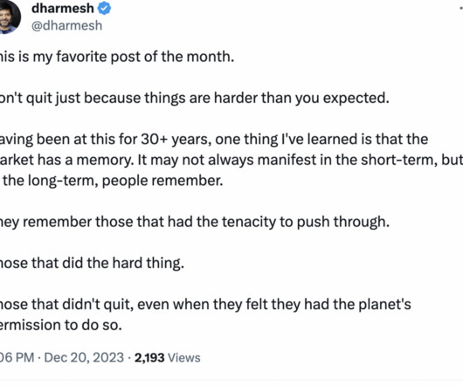
Task: Click the word "planet's" in the tweet
Action: click(x=384, y=305)
